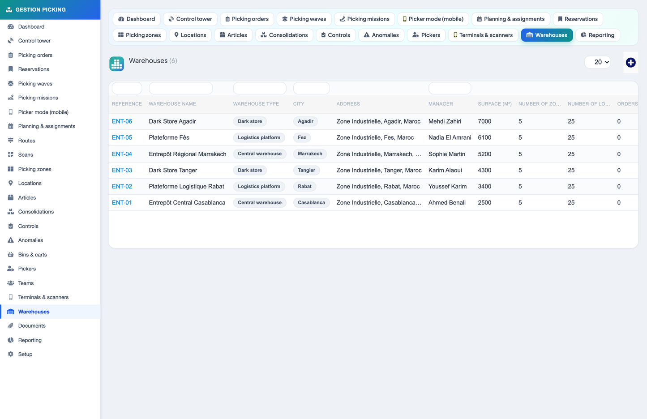The width and height of the screenshot is (647, 419).
Task: Switch to the Picking waves tab
Action: pos(304,19)
